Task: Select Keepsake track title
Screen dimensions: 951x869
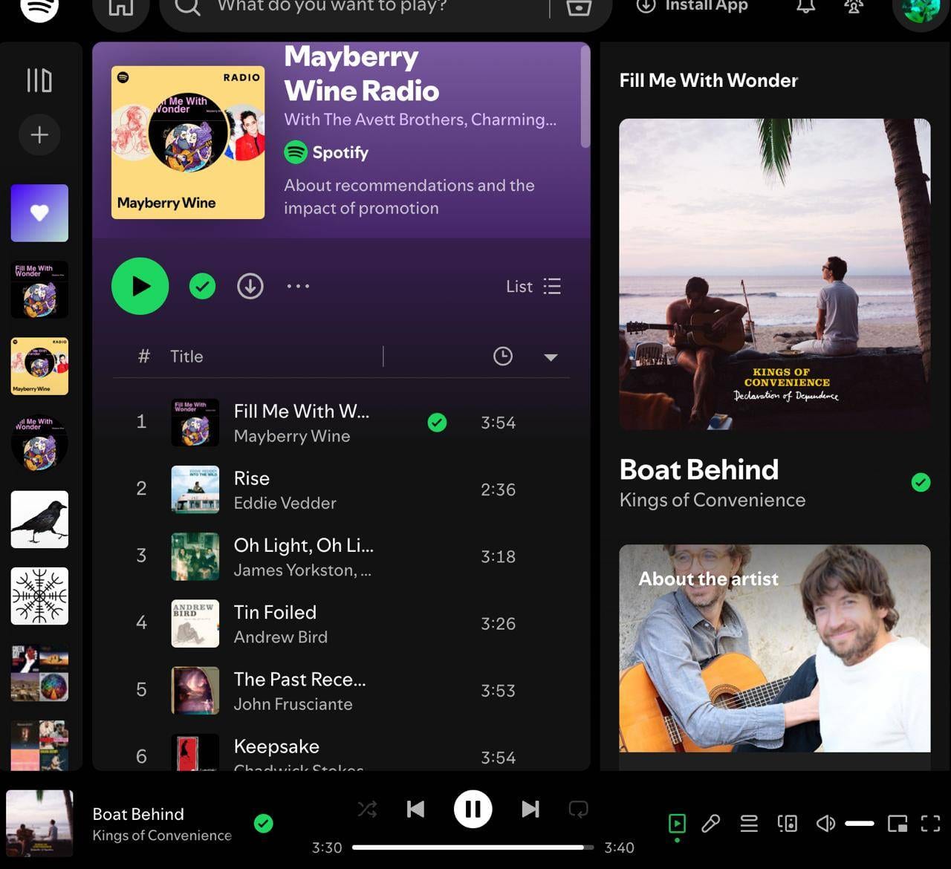Action: [276, 746]
